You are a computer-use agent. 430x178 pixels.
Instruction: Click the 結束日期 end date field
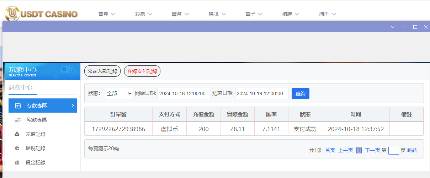coord(261,93)
